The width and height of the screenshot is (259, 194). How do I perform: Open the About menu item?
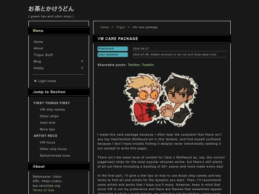38,48
